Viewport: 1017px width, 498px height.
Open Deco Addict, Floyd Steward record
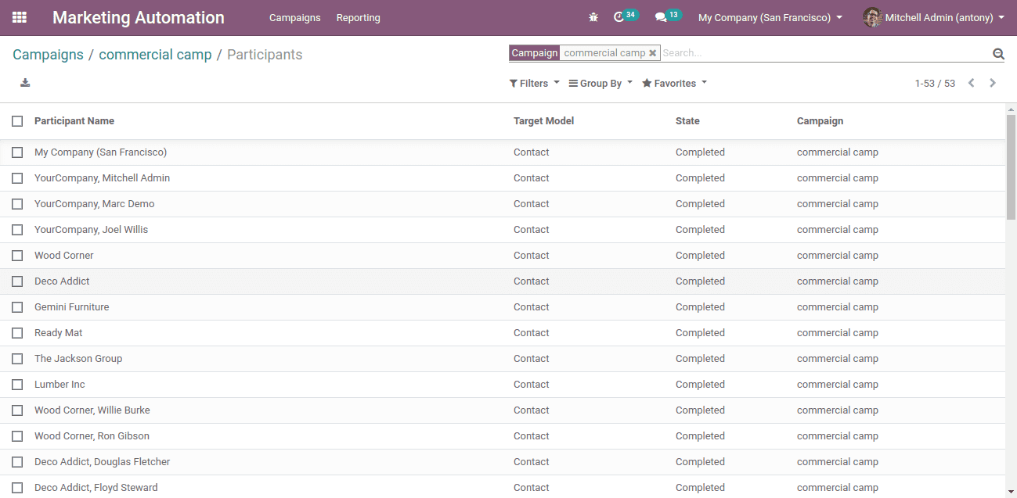96,488
